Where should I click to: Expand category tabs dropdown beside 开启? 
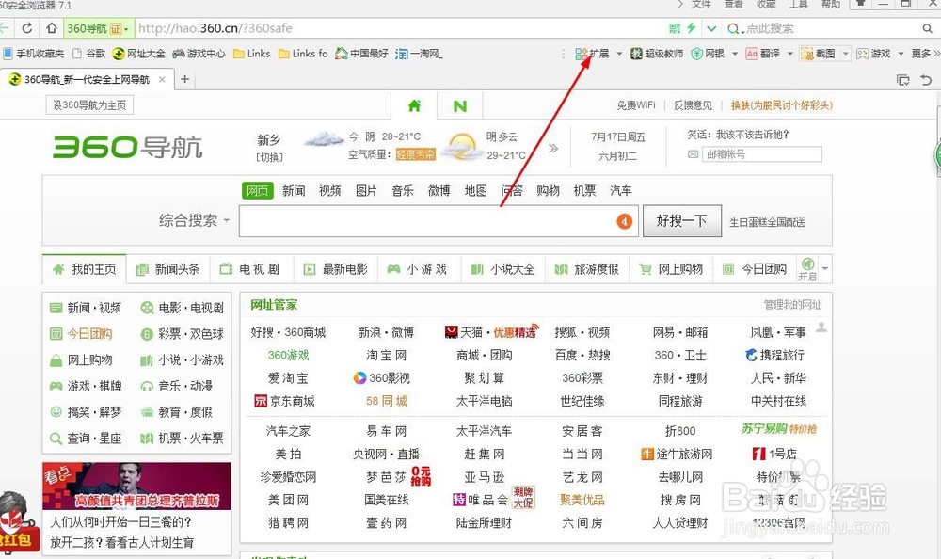coord(825,268)
